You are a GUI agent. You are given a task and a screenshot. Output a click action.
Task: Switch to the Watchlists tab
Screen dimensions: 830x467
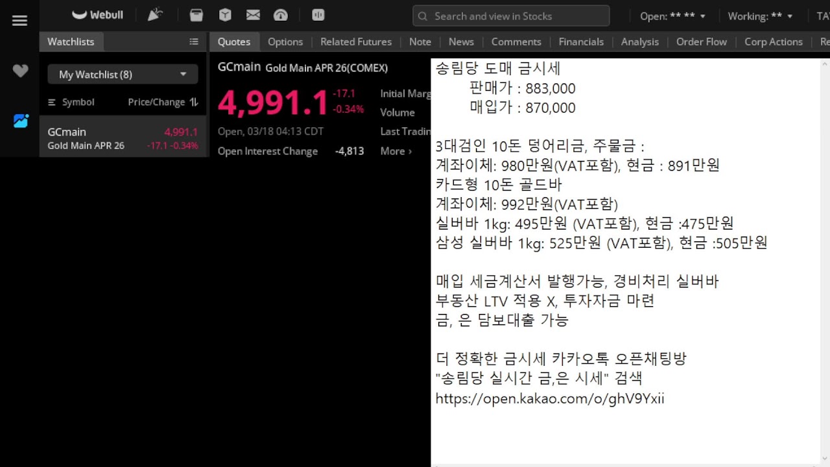pos(71,42)
